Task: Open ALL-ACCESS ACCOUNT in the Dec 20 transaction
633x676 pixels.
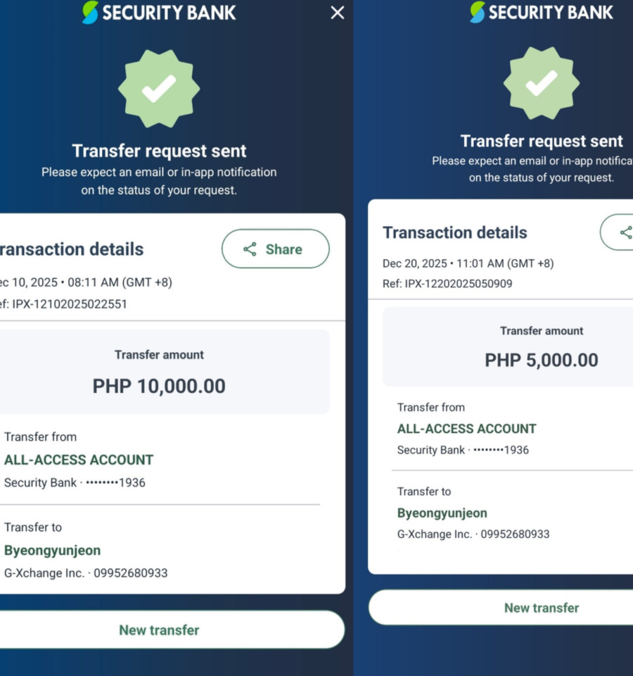Action: click(x=466, y=429)
